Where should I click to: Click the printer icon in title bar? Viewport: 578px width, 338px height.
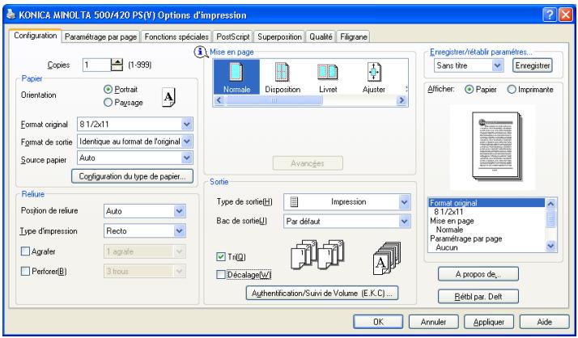pos(11,15)
